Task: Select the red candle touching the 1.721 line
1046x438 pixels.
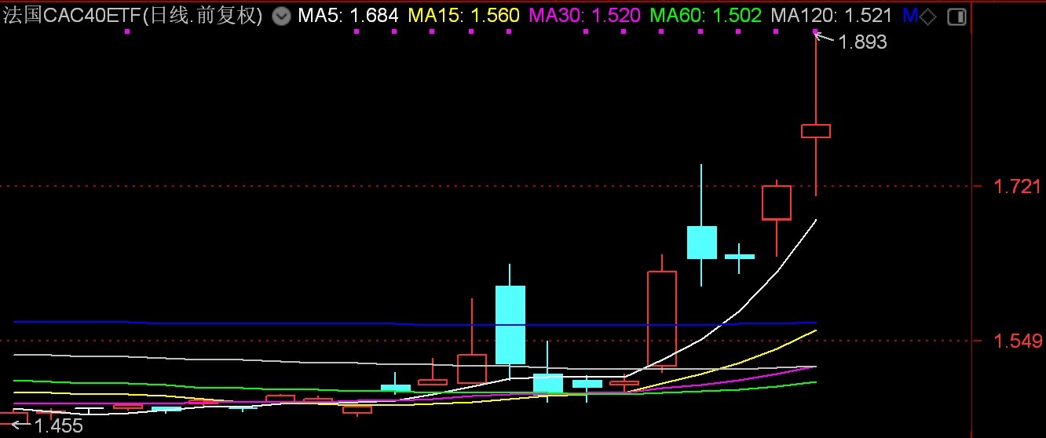Action: pos(776,203)
